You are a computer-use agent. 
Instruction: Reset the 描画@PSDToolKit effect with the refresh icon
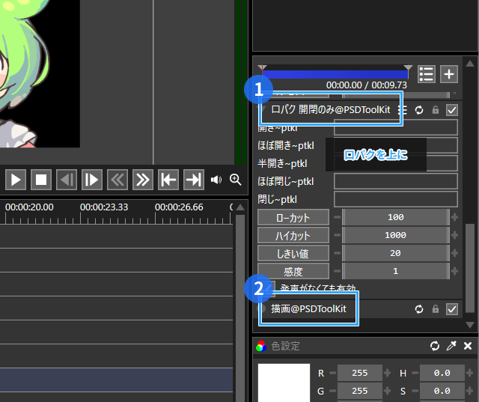(419, 309)
